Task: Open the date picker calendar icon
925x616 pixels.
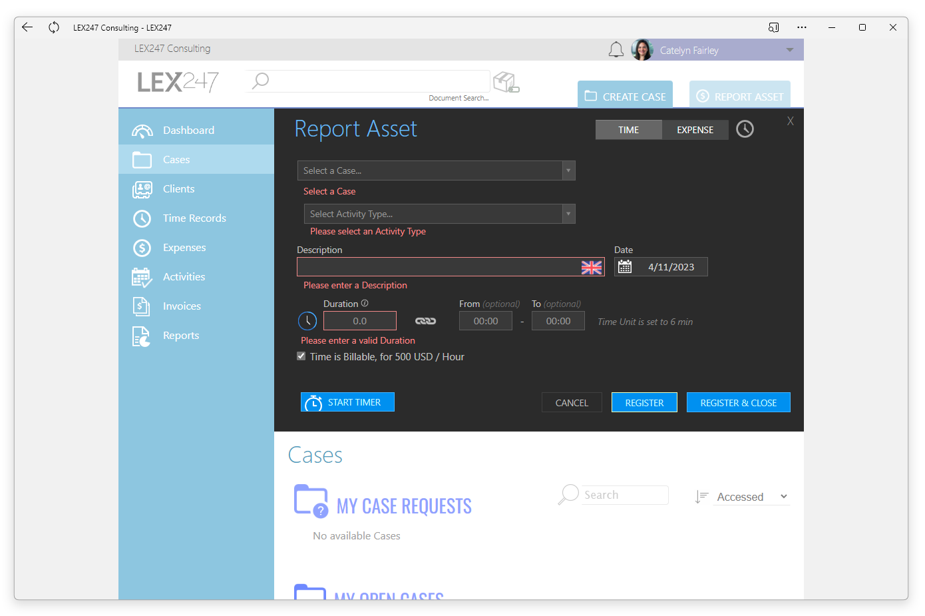Action: point(625,266)
